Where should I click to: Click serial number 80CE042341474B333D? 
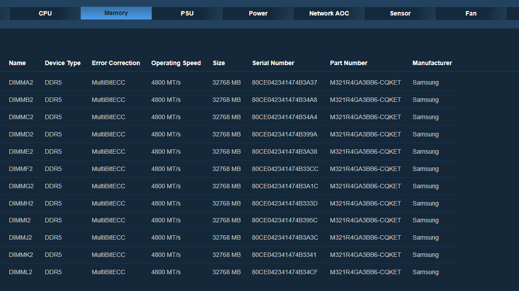pos(285,203)
